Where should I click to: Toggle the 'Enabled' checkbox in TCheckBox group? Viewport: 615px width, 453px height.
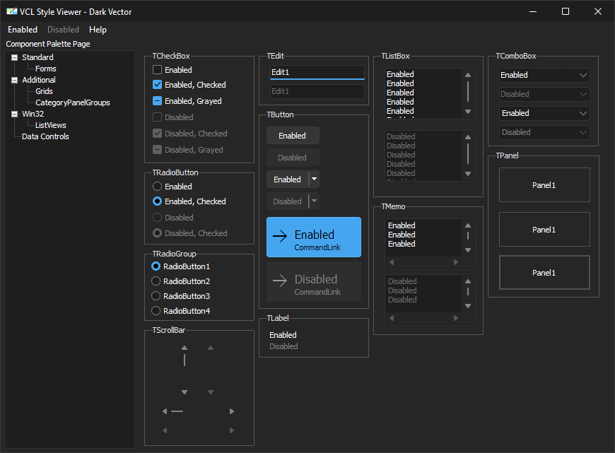[157, 70]
